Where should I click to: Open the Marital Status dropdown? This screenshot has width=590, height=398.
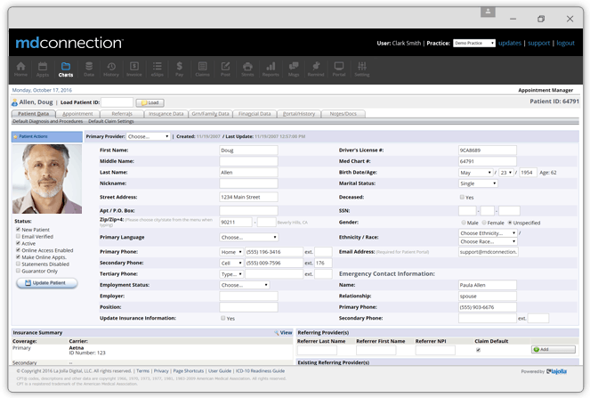pos(478,183)
